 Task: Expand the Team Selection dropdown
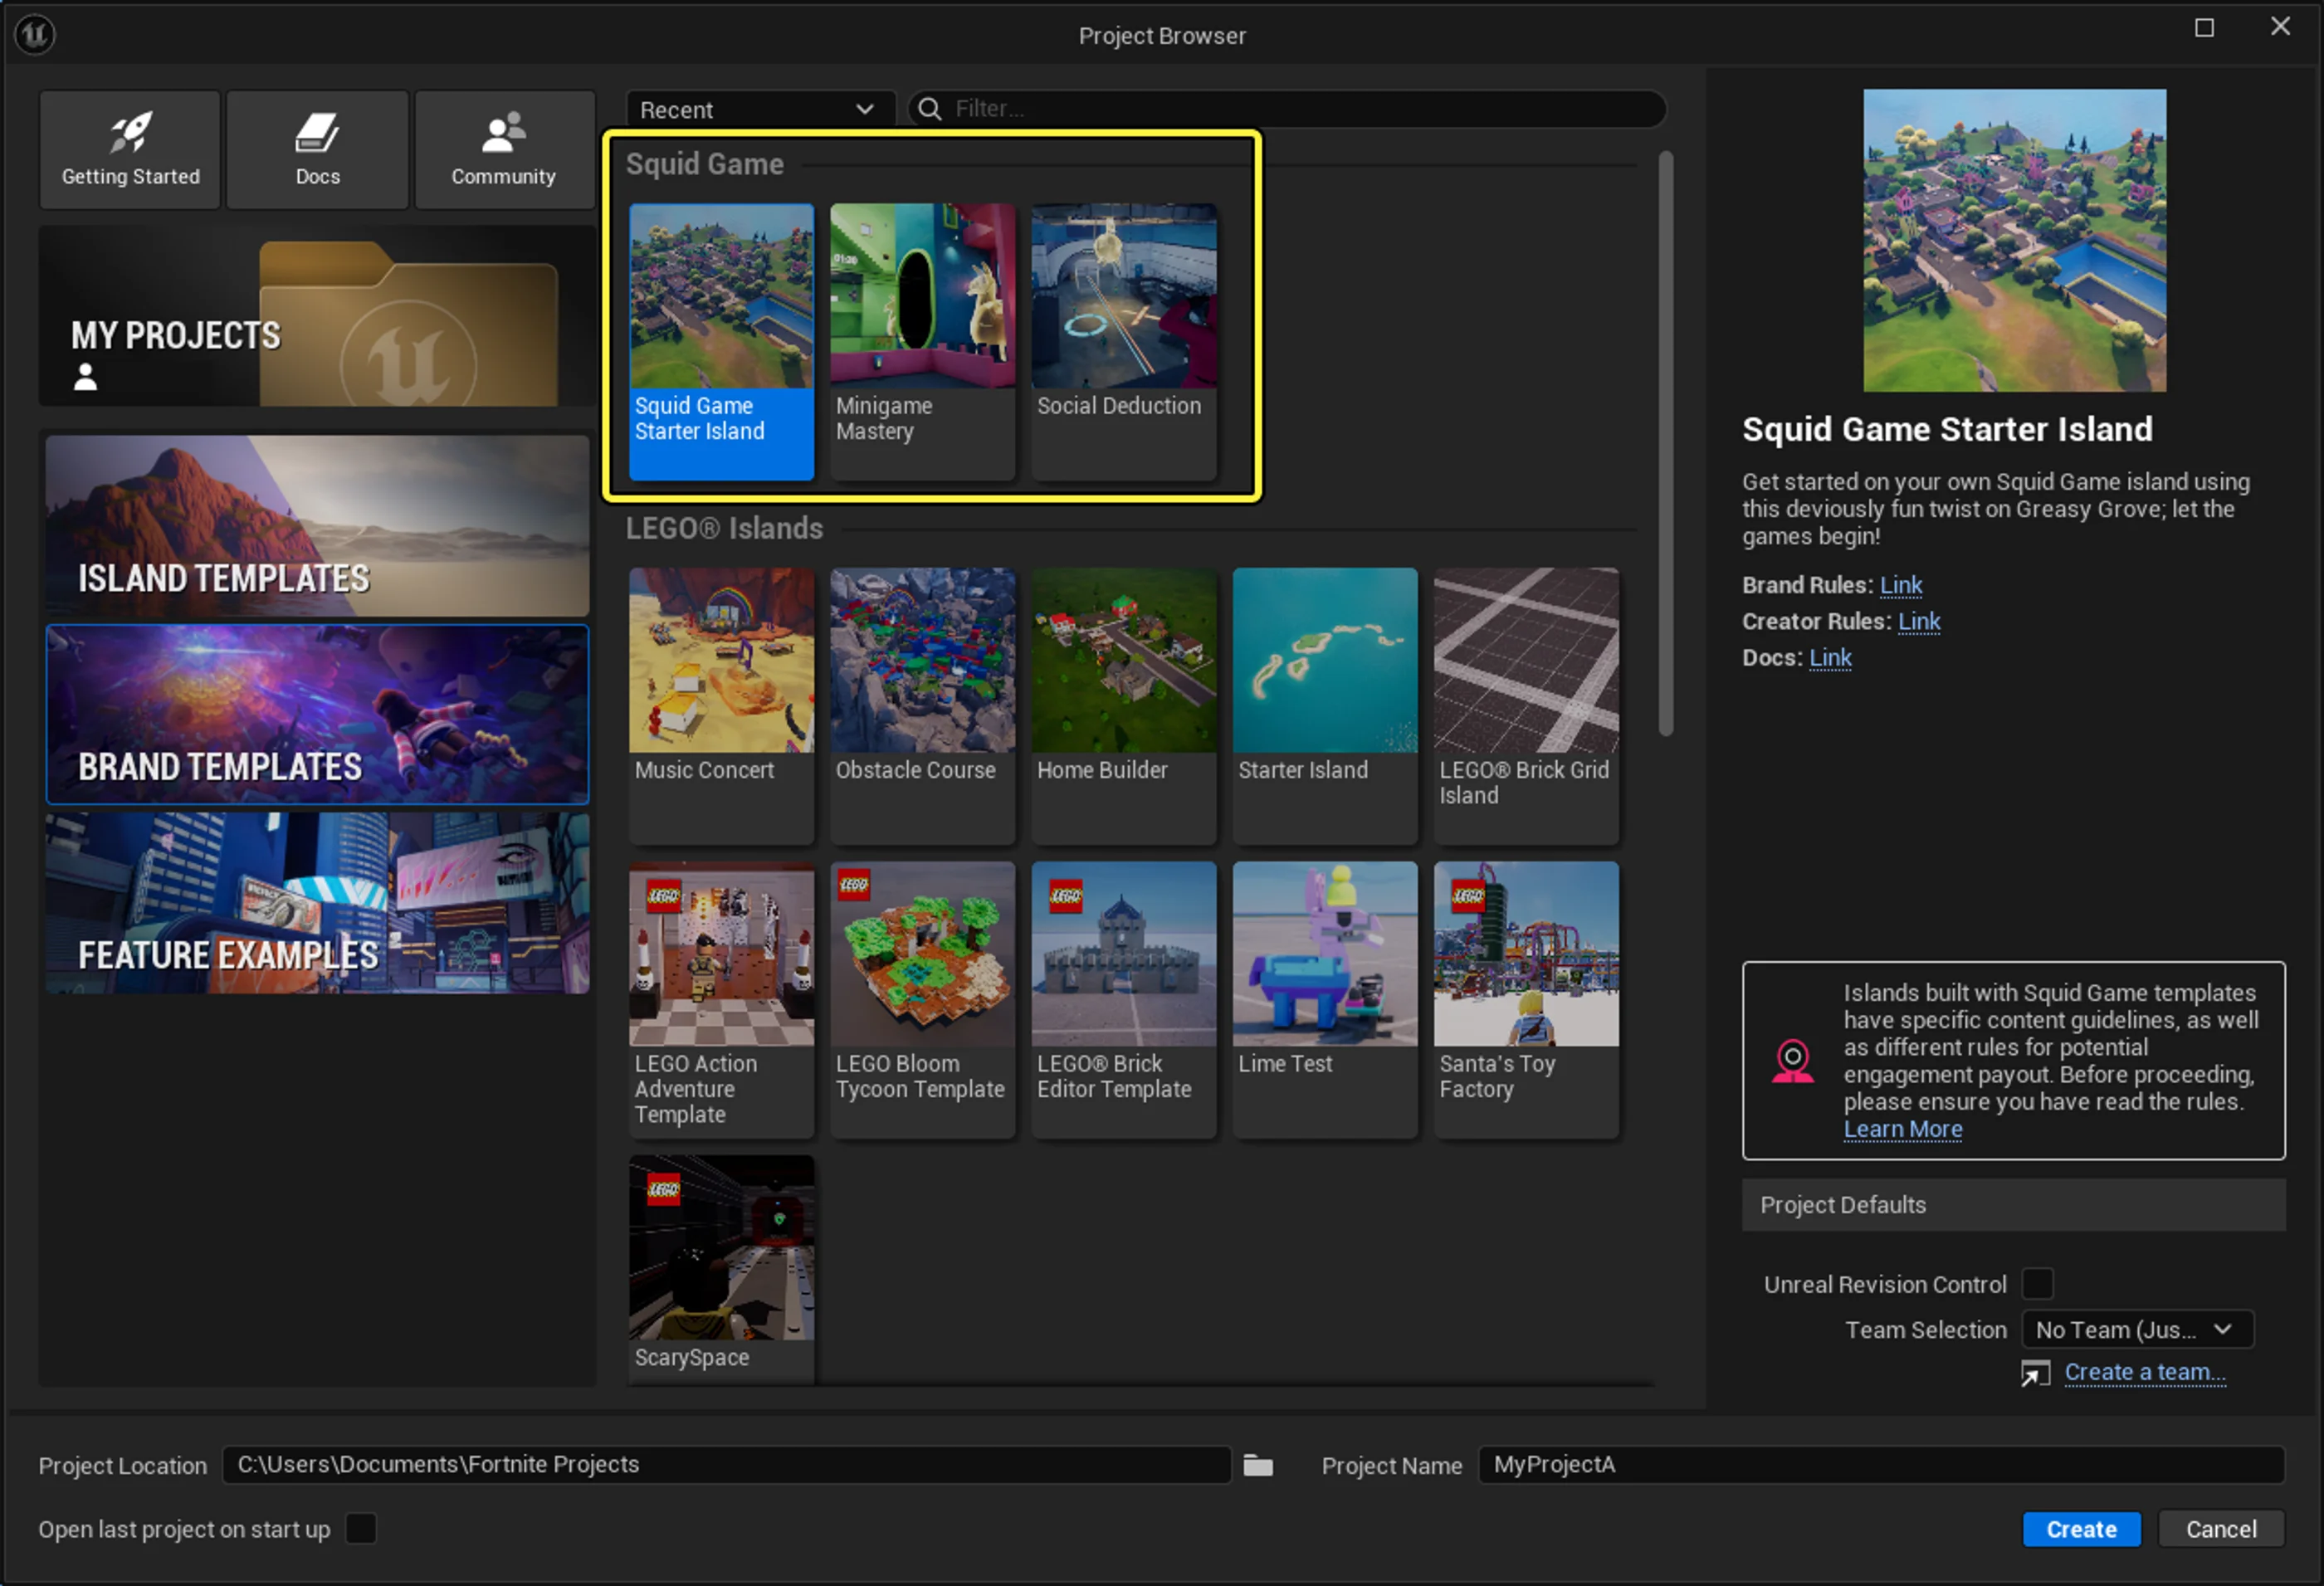coord(2137,1330)
